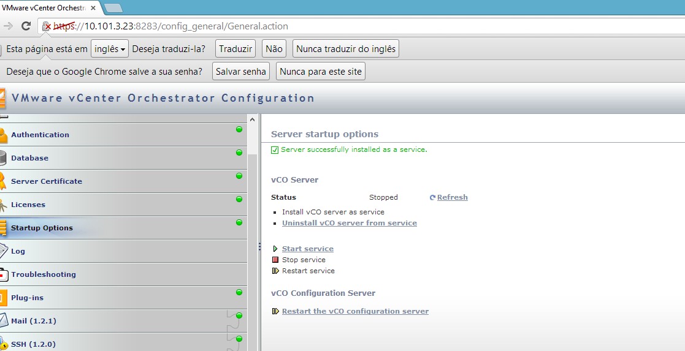Click the insecure HTTPS lock icon
685x351 pixels.
click(46, 26)
